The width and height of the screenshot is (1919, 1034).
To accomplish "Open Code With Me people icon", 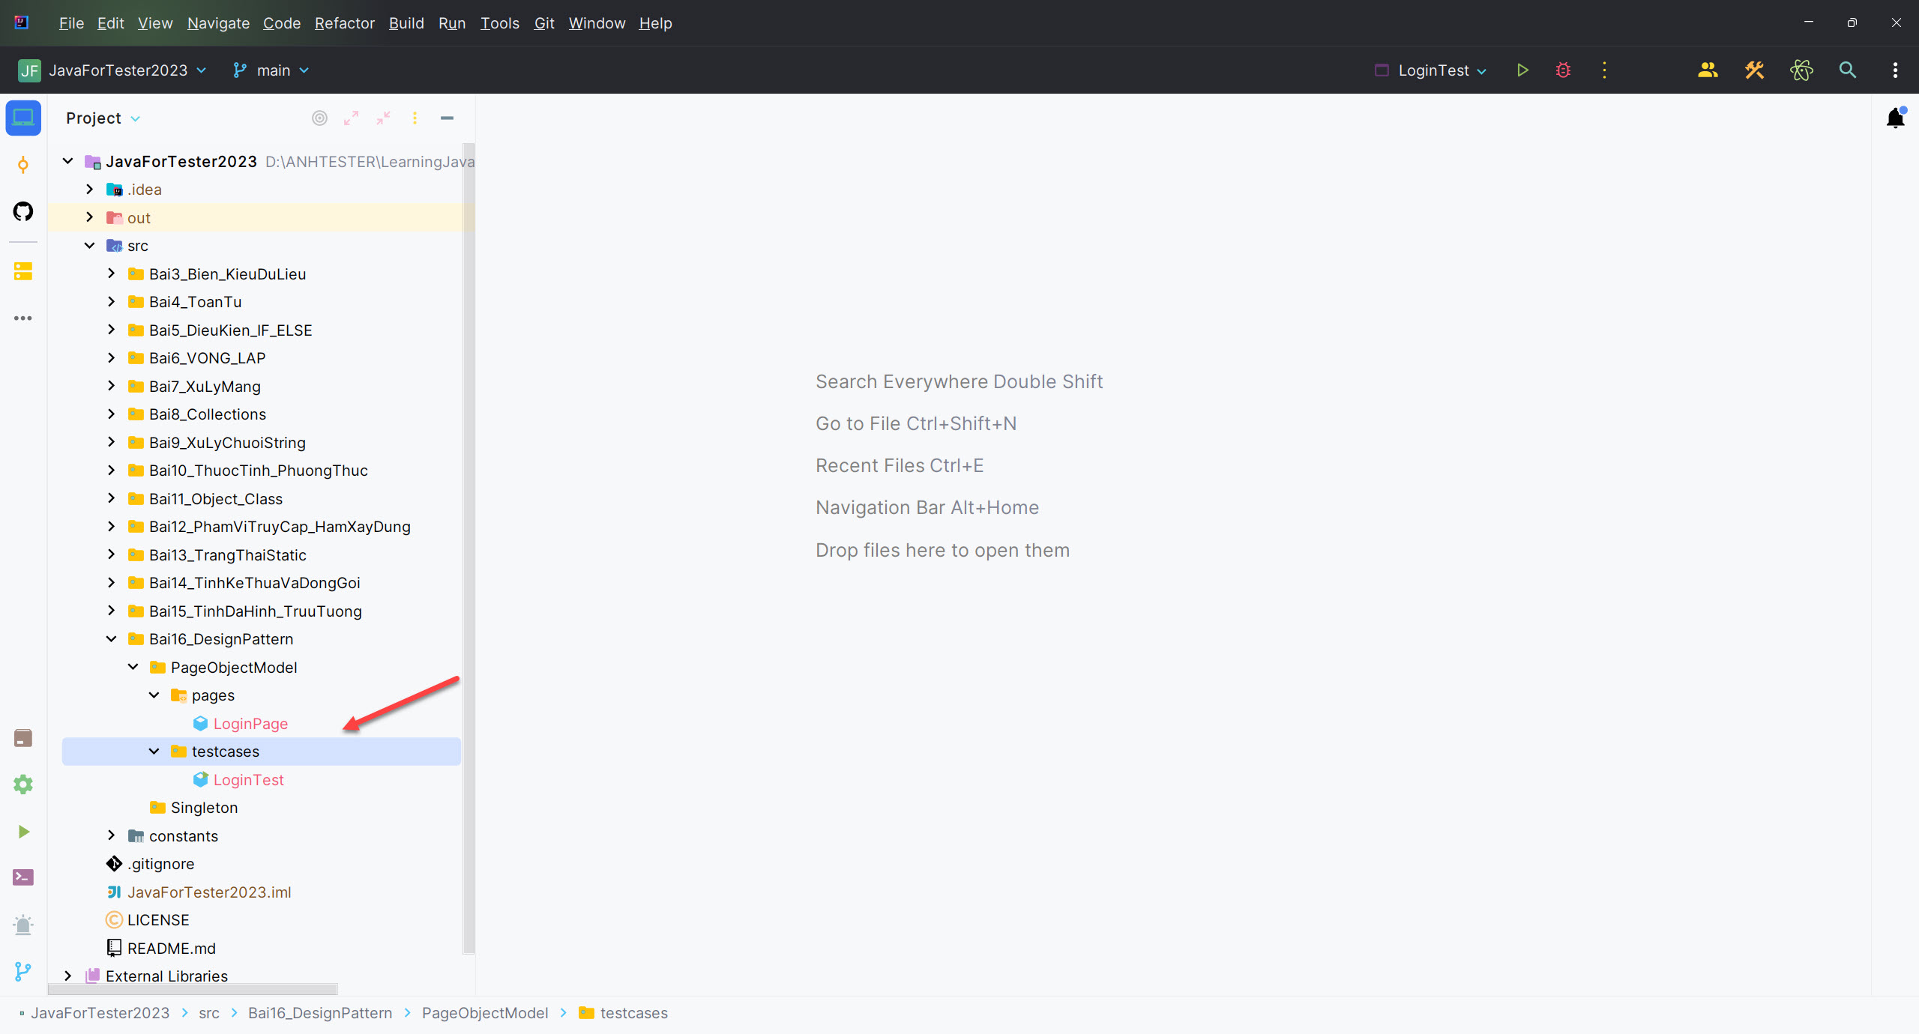I will [1708, 70].
